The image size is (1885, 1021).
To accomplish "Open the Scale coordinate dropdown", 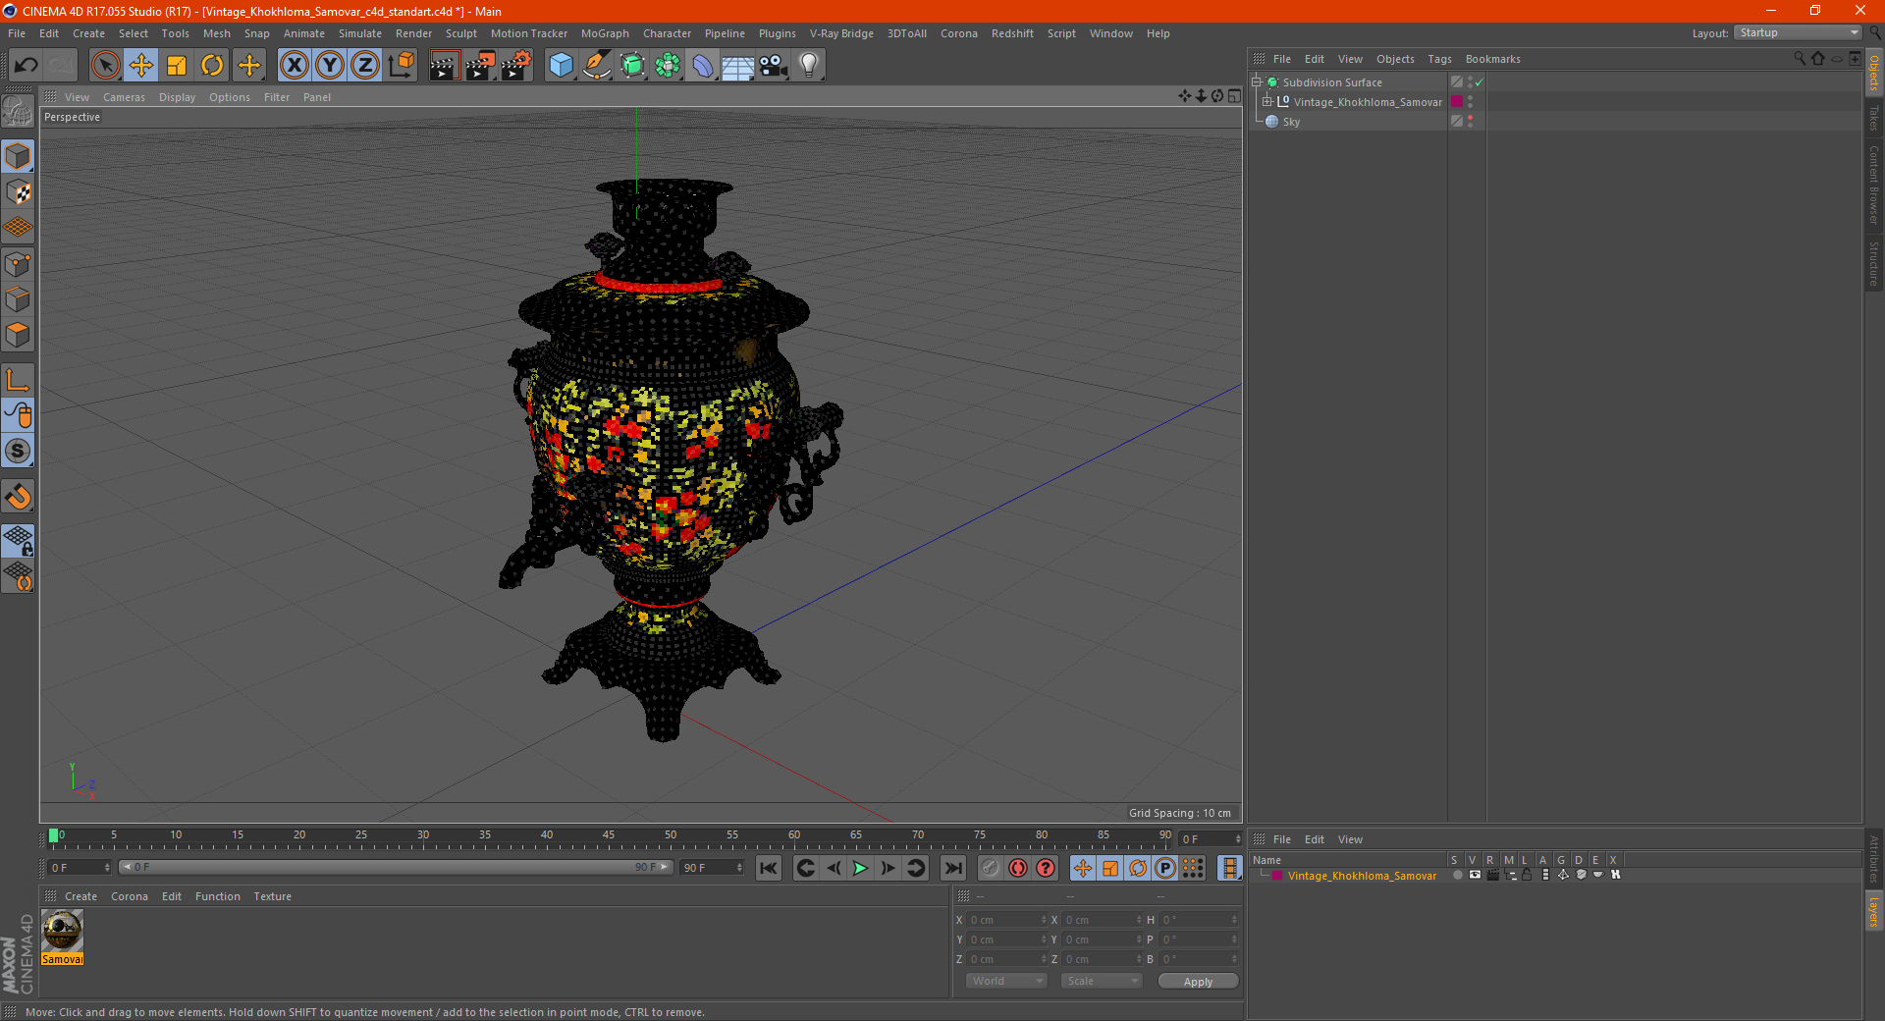I will click(x=1102, y=981).
